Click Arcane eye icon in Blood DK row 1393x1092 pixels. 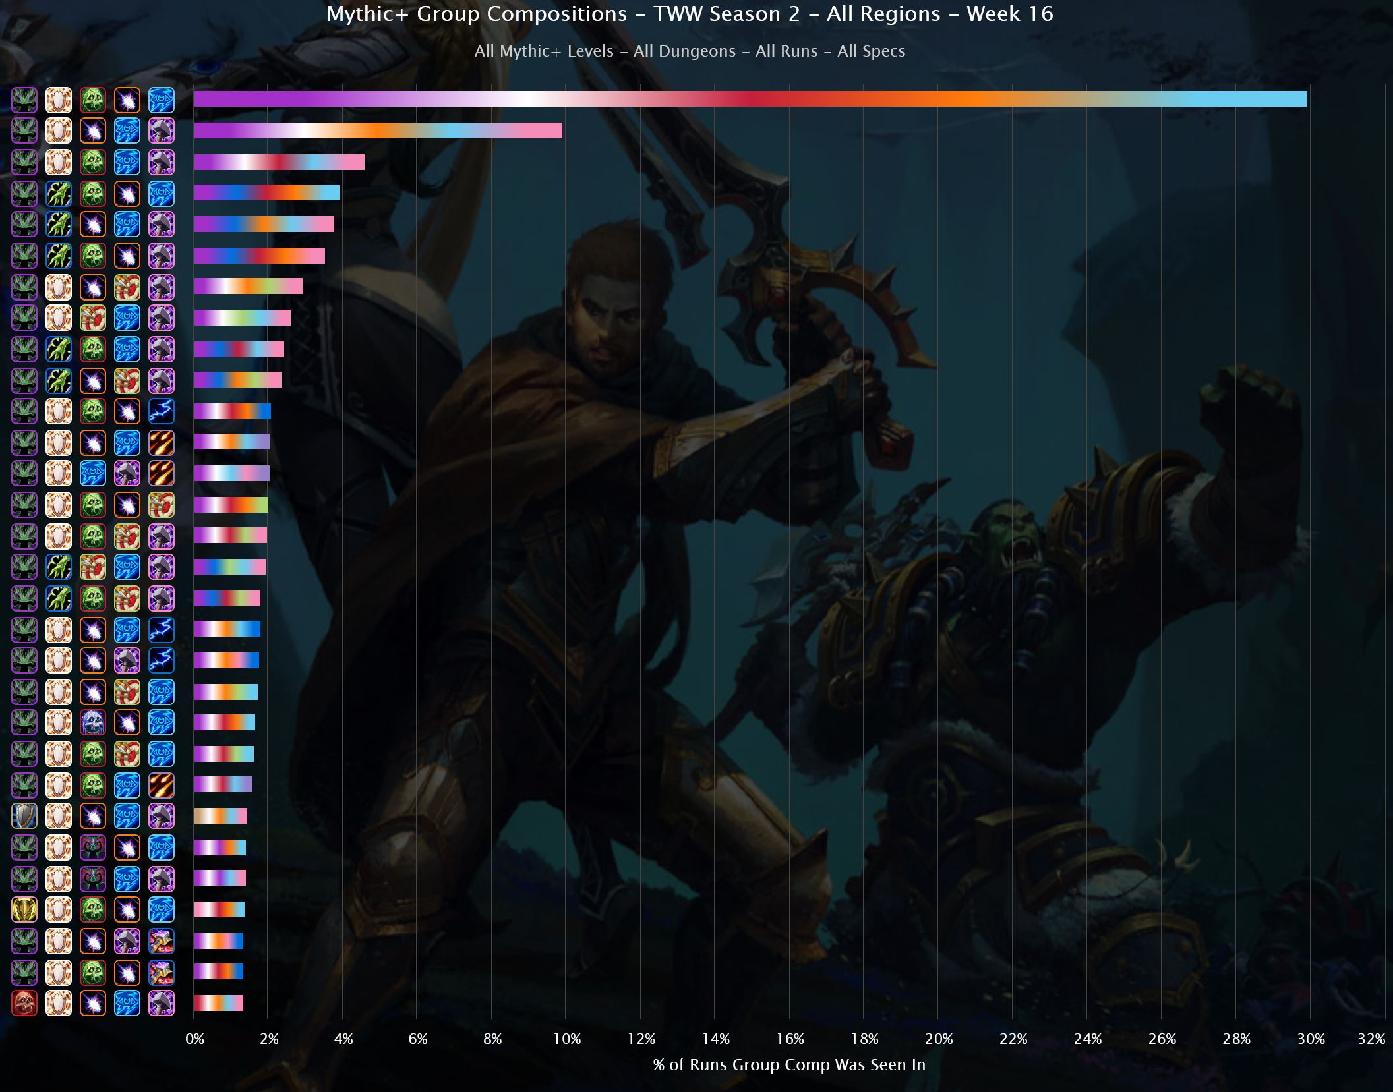point(127,1003)
